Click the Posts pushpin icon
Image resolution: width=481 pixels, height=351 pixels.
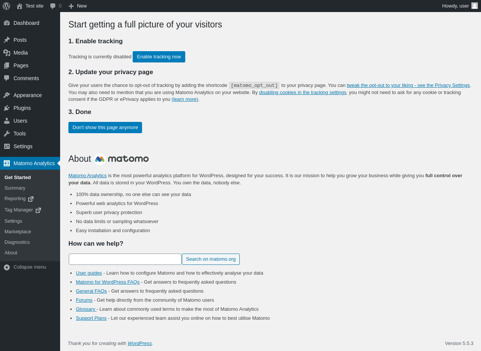coord(7,40)
